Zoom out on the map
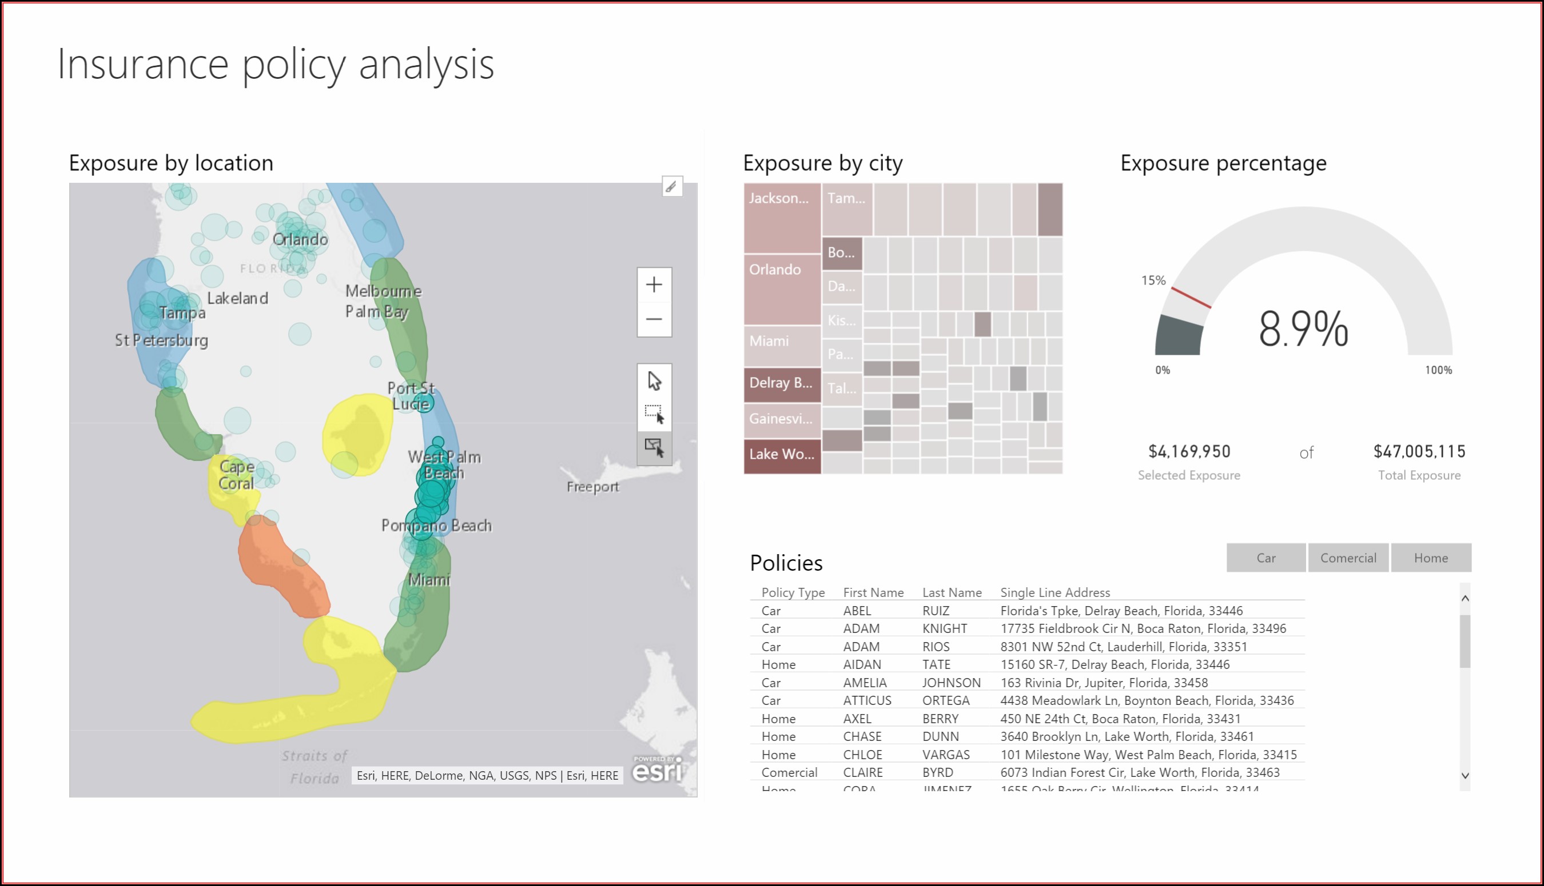 [654, 319]
